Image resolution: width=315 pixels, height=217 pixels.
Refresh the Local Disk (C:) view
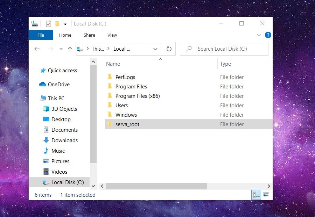coord(169,49)
